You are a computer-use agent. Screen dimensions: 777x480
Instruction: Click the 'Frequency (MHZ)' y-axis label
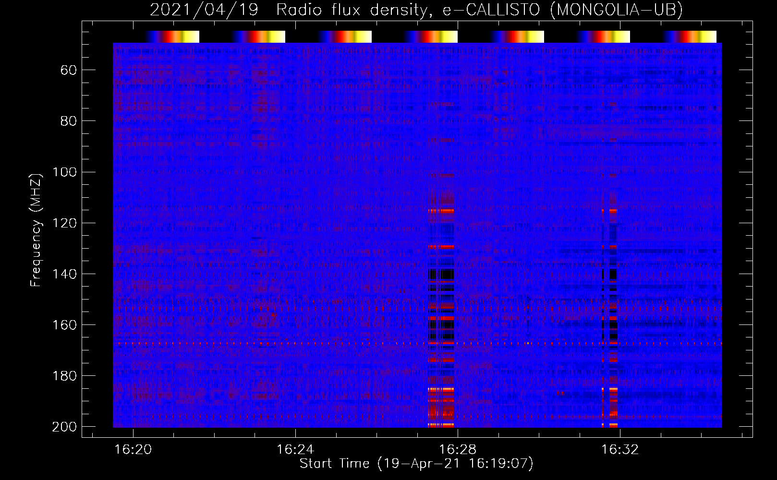(x=36, y=230)
